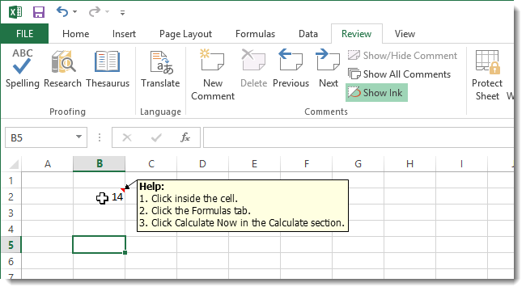The image size is (526, 291).
Task: Switch to the Insert tab
Action: point(124,34)
